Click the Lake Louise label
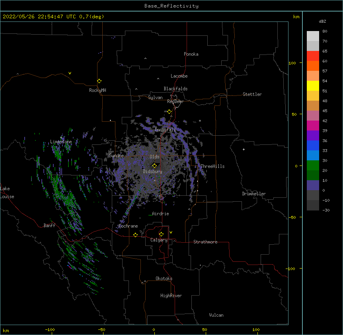The image size is (343, 335). pos(7,193)
